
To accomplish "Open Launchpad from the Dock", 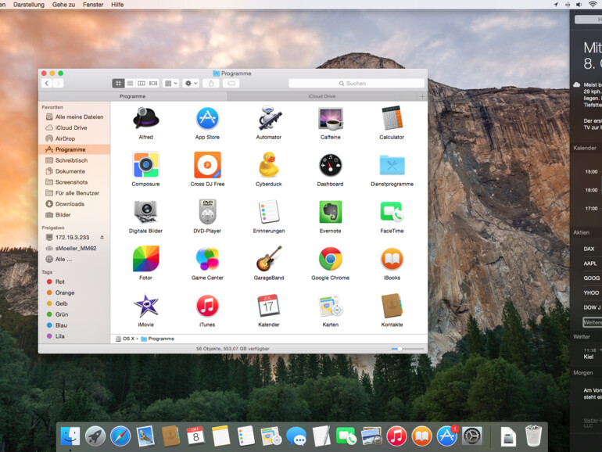I will click(x=95, y=436).
